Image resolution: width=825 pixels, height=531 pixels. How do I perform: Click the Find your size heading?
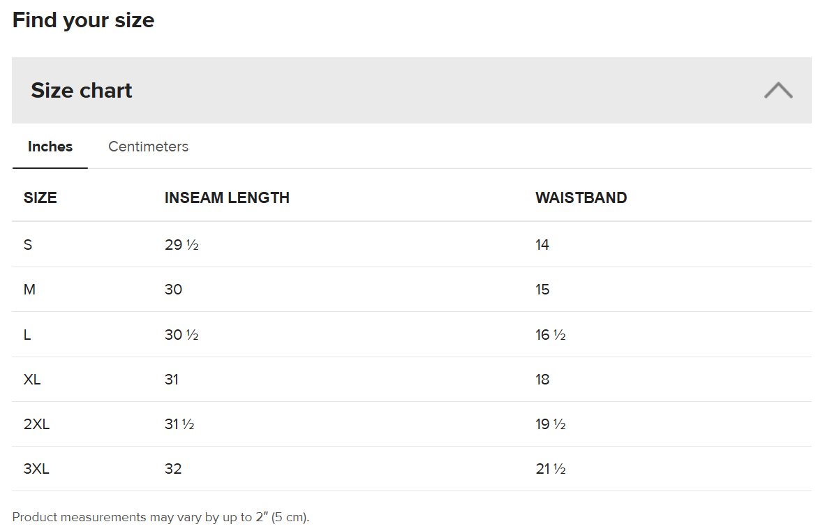[83, 20]
